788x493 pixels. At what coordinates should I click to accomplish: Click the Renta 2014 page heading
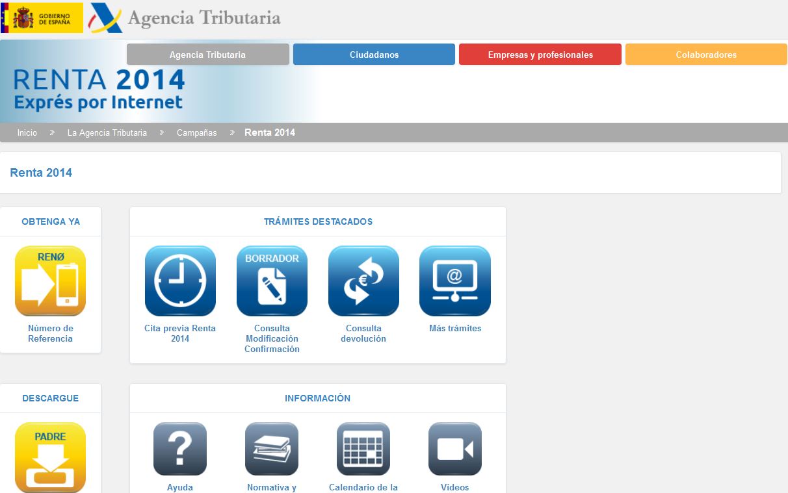41,173
